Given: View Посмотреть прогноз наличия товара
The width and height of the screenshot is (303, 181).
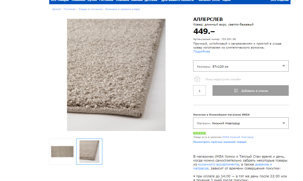Looking at the screenshot, I should 220,142.
